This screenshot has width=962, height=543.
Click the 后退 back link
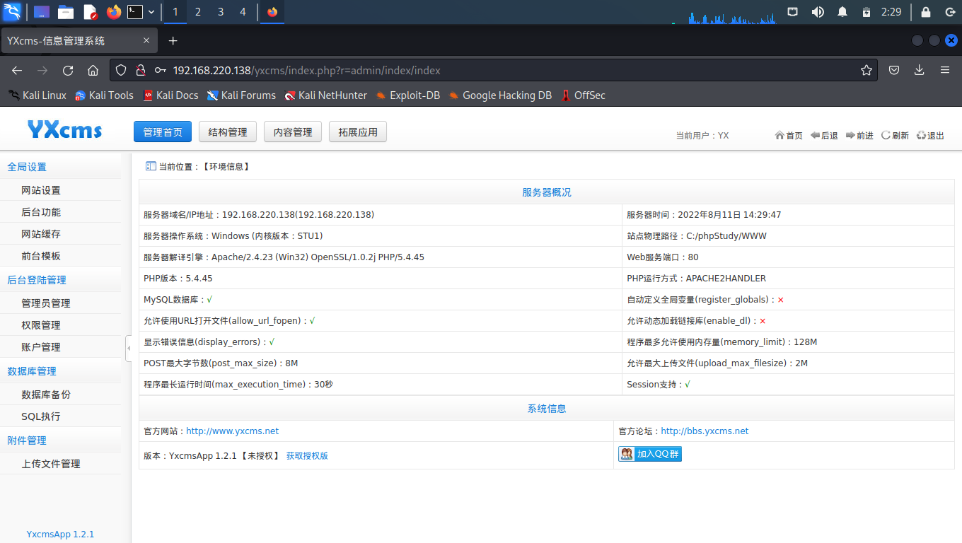824,136
